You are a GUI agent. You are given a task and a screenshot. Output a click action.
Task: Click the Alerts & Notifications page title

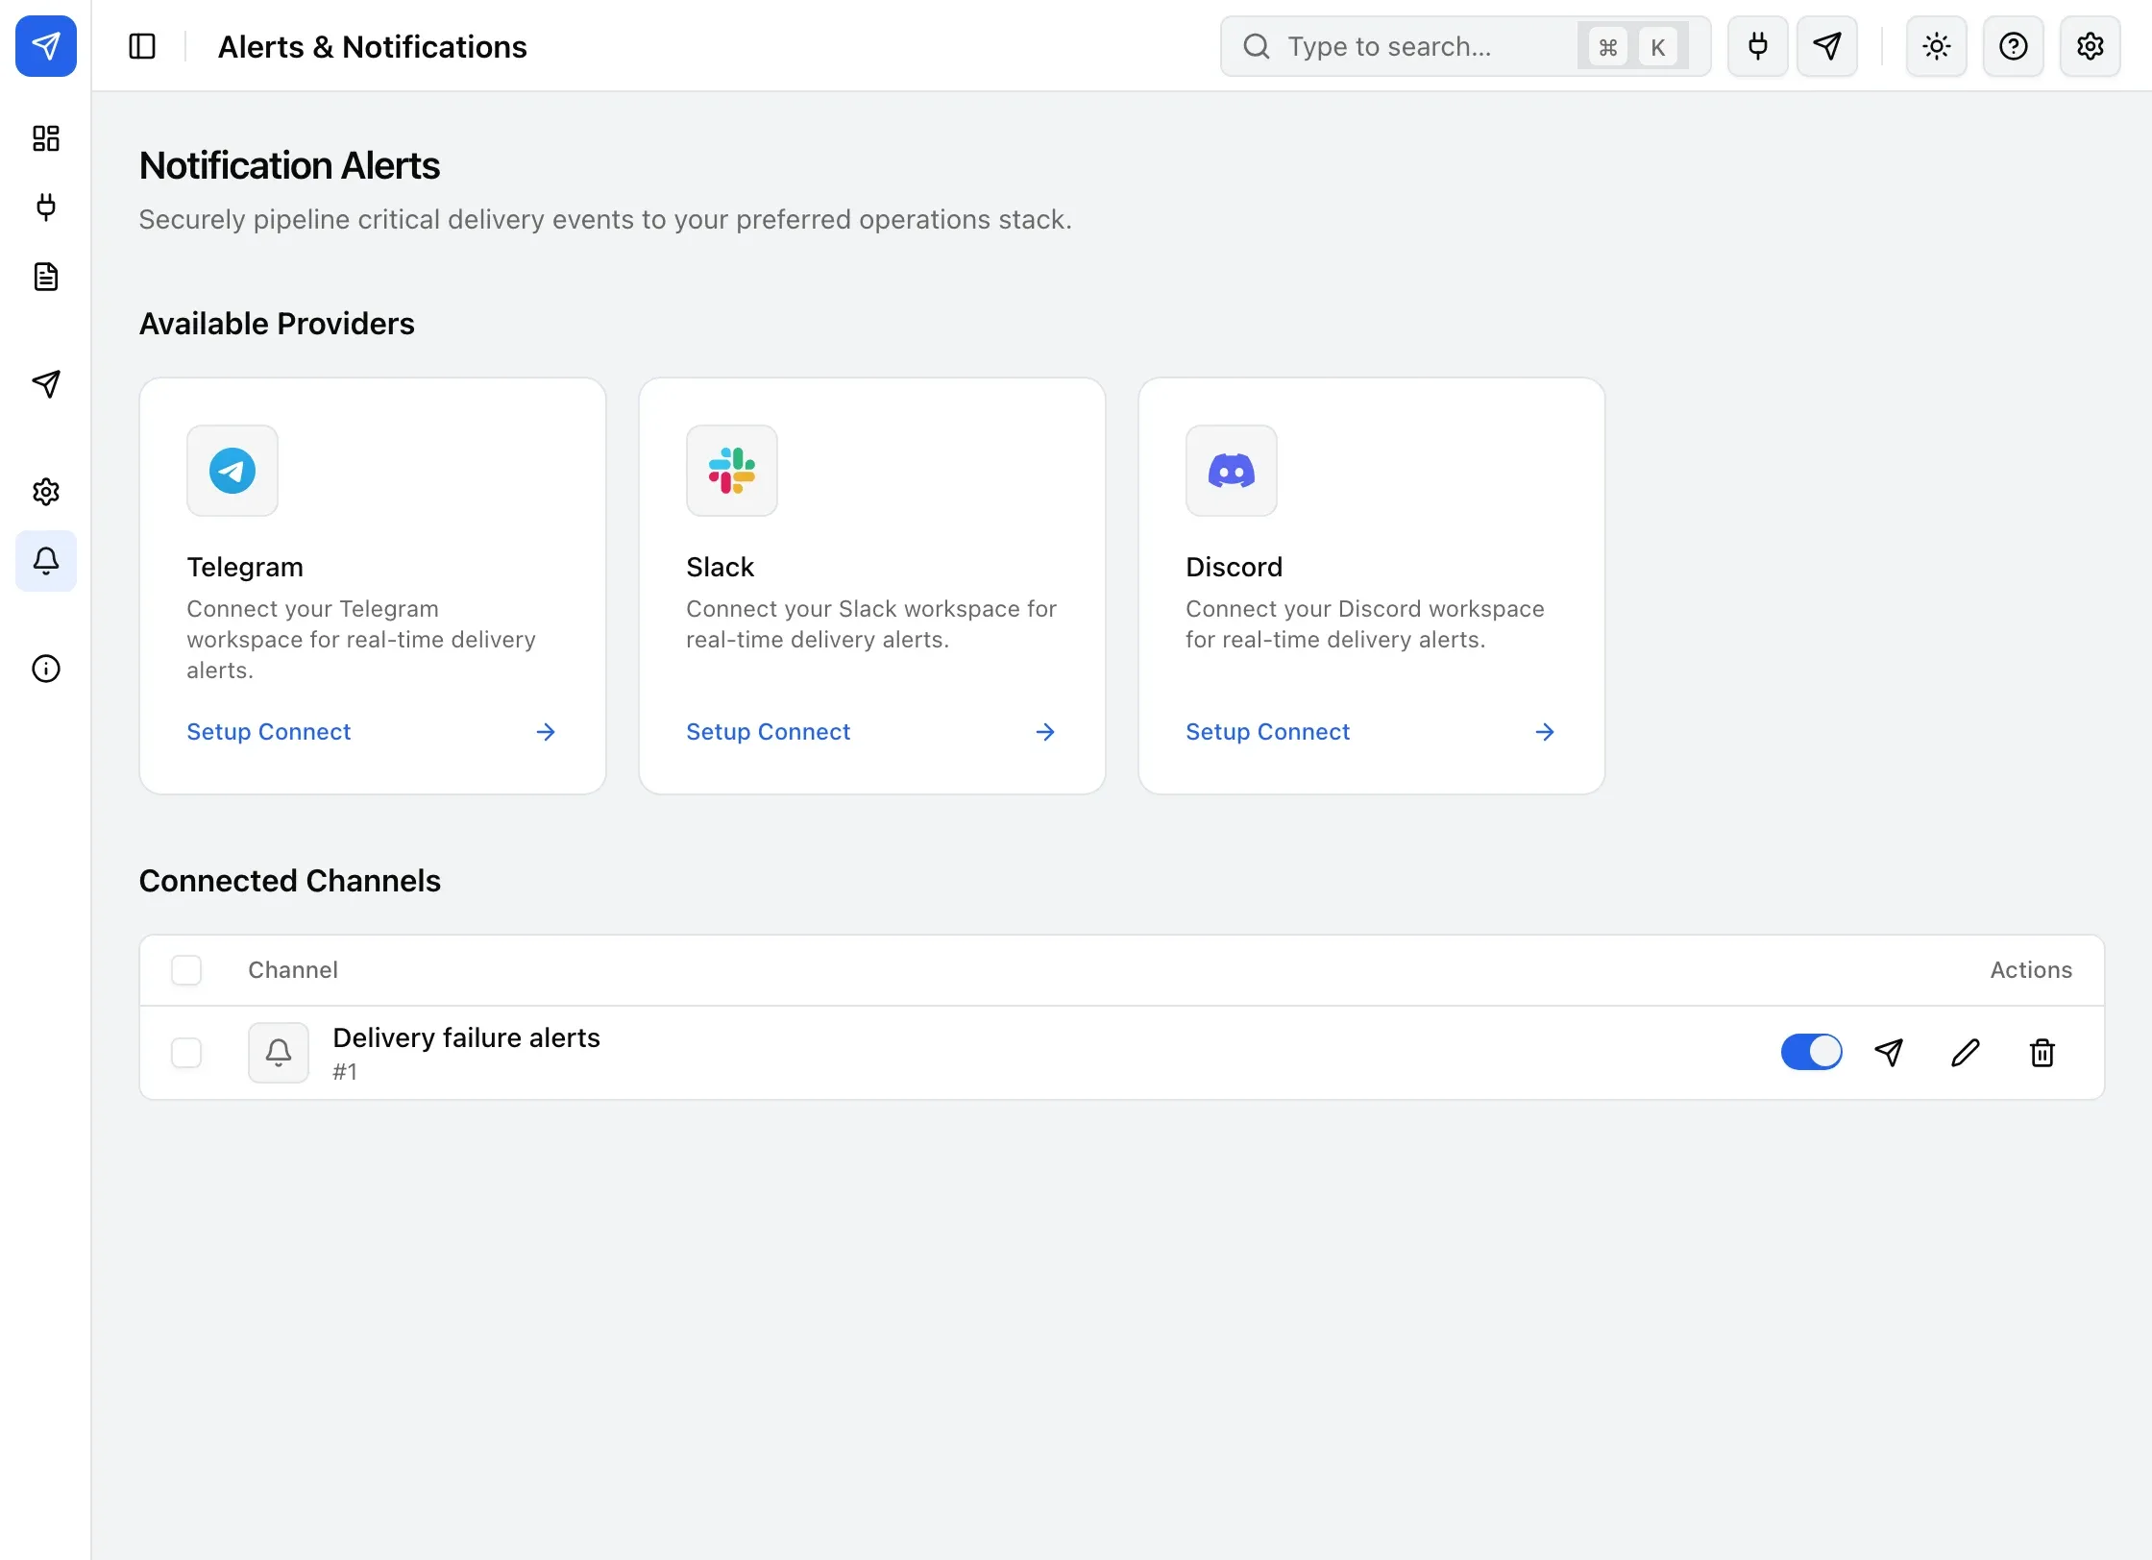point(373,46)
